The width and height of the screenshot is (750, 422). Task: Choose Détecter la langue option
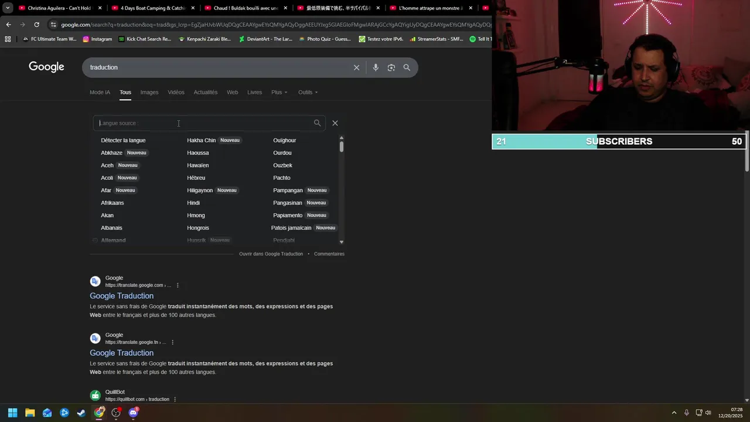point(123,140)
